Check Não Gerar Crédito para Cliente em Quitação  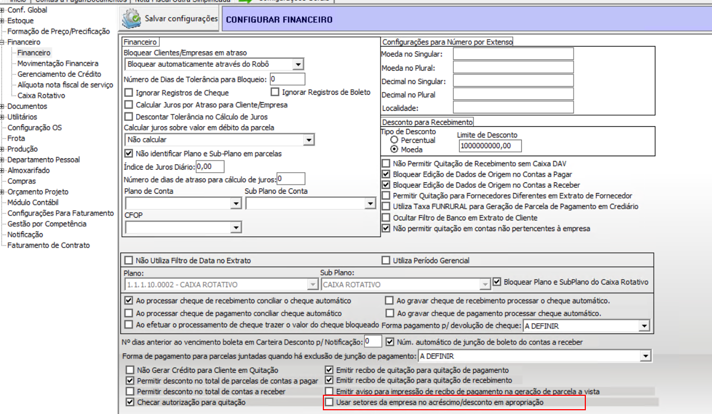click(129, 370)
